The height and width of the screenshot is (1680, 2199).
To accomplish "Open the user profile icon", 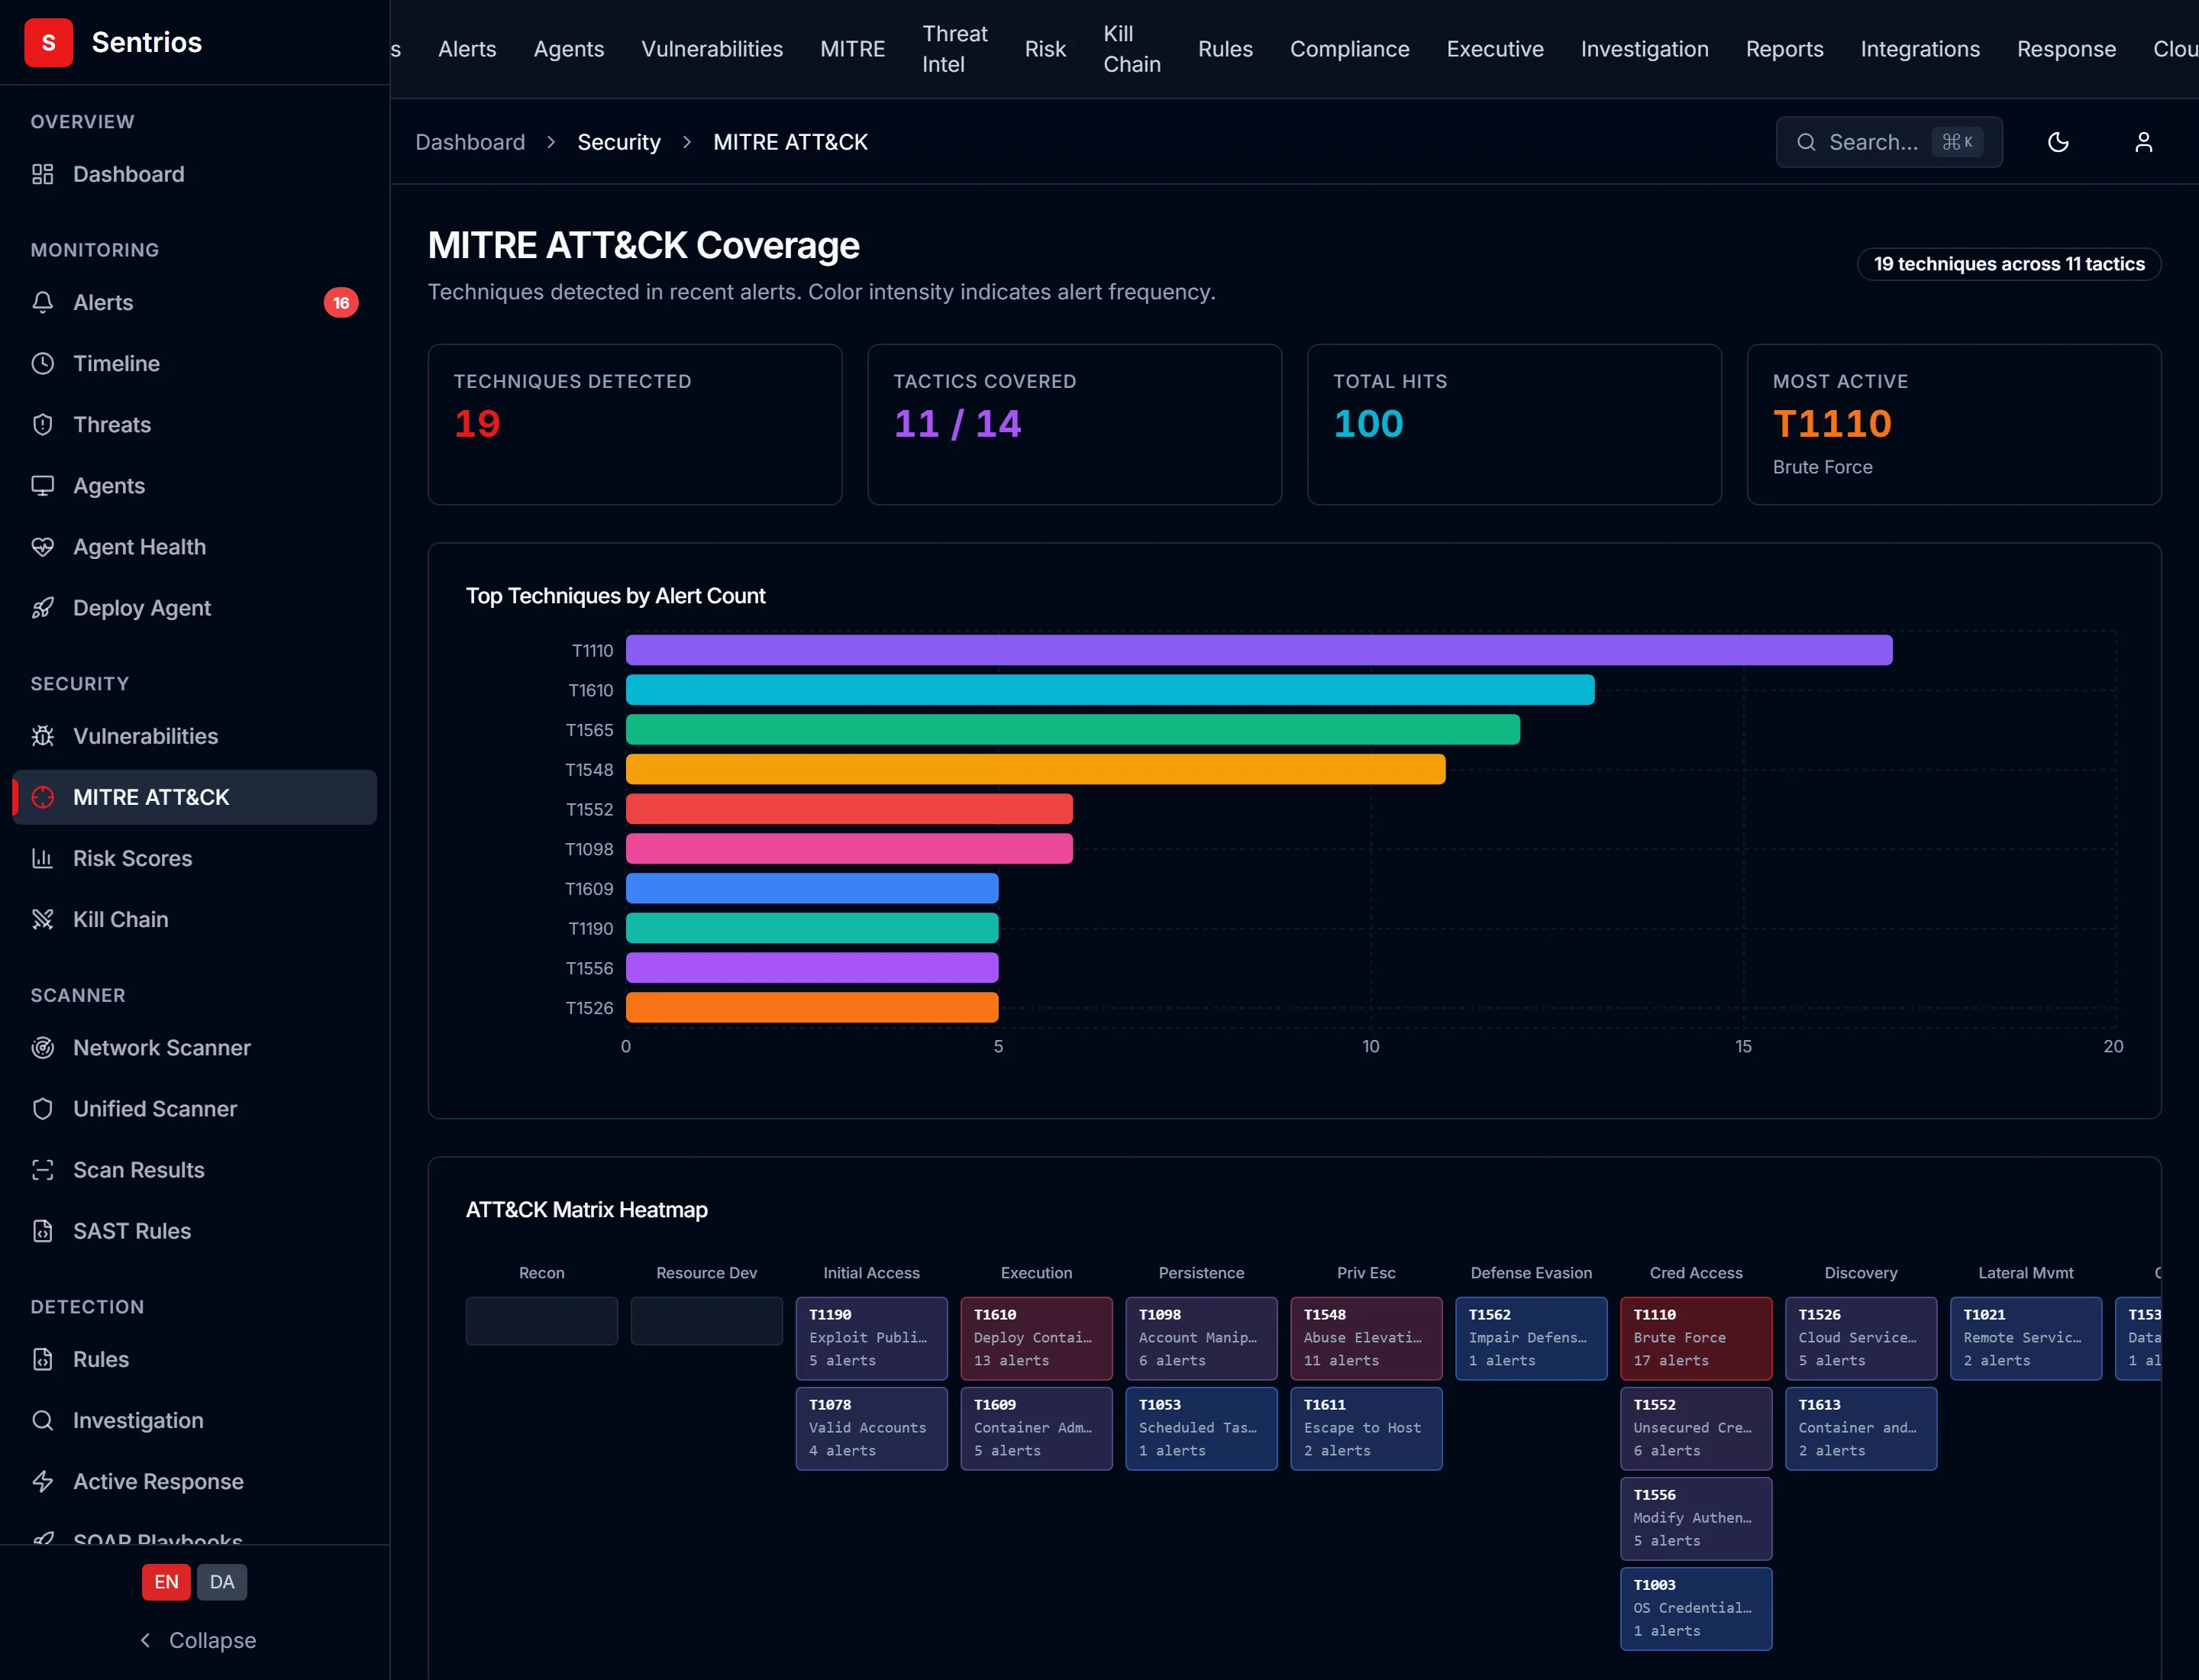I will click(x=2143, y=142).
